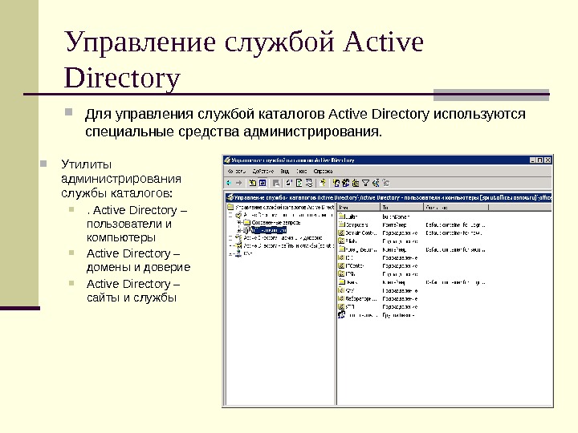Select Сохраненные запросы folder in tree

(276, 223)
